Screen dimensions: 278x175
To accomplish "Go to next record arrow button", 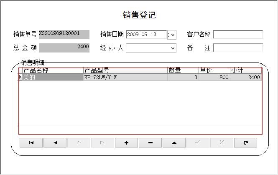I will [79, 142].
